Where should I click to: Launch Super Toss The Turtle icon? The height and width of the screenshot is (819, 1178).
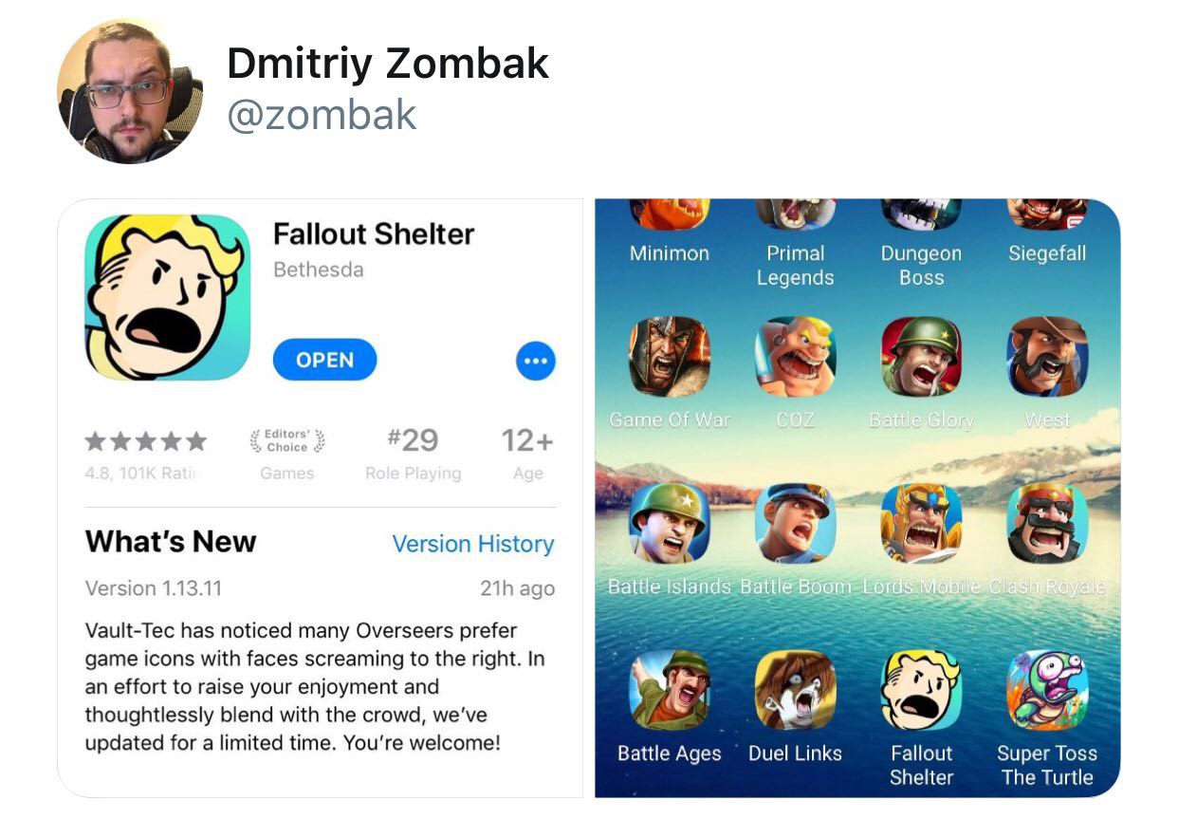coord(1047,690)
